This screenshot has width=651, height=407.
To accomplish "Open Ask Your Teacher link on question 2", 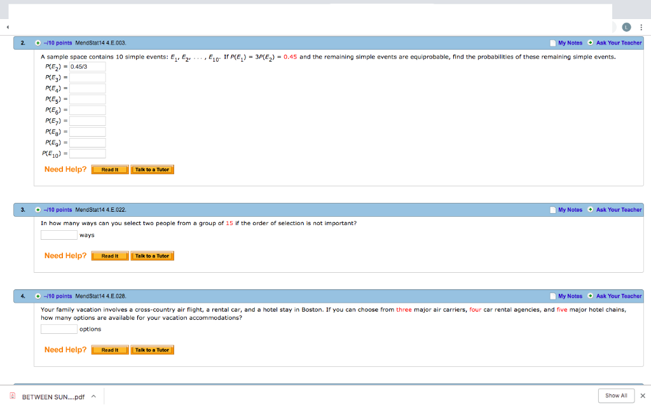I will point(619,43).
